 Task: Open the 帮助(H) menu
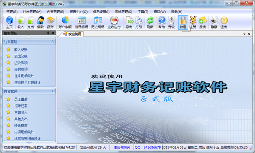click(x=177, y=12)
